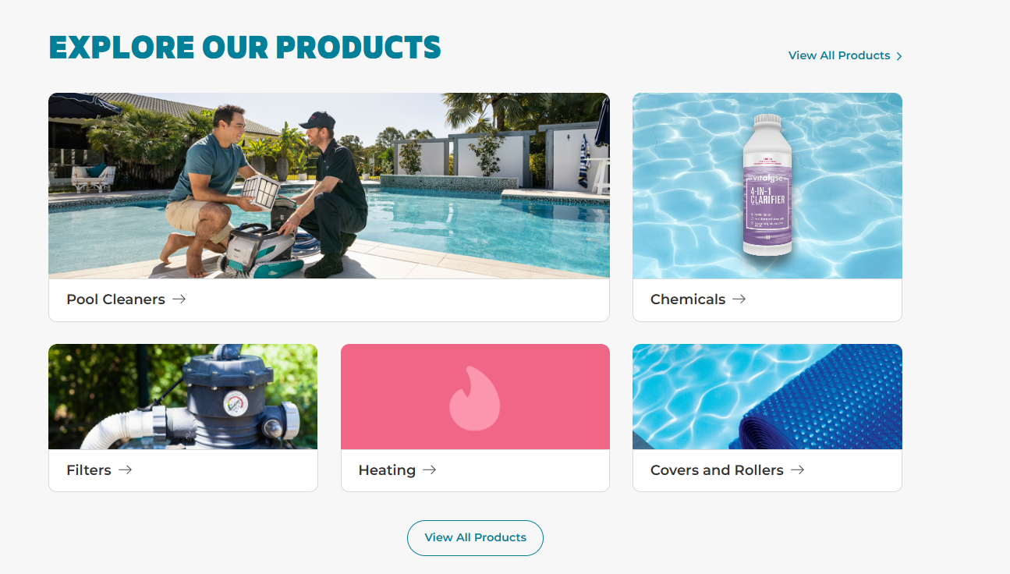
Task: Click the blue pool cover roll image
Action: [767, 397]
